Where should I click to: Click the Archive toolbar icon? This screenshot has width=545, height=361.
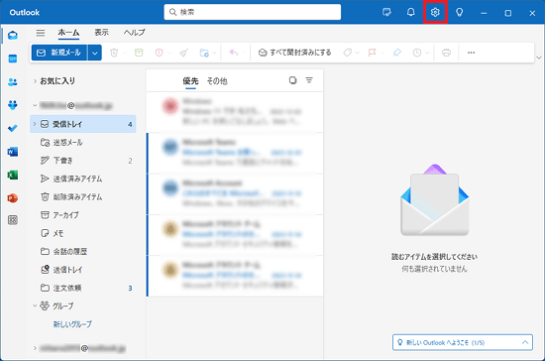coord(139,53)
